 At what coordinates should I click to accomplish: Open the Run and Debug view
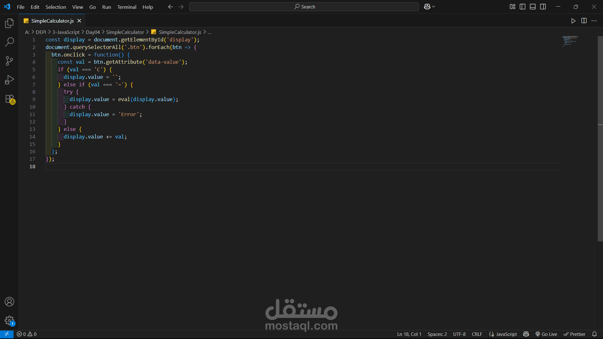(9, 80)
